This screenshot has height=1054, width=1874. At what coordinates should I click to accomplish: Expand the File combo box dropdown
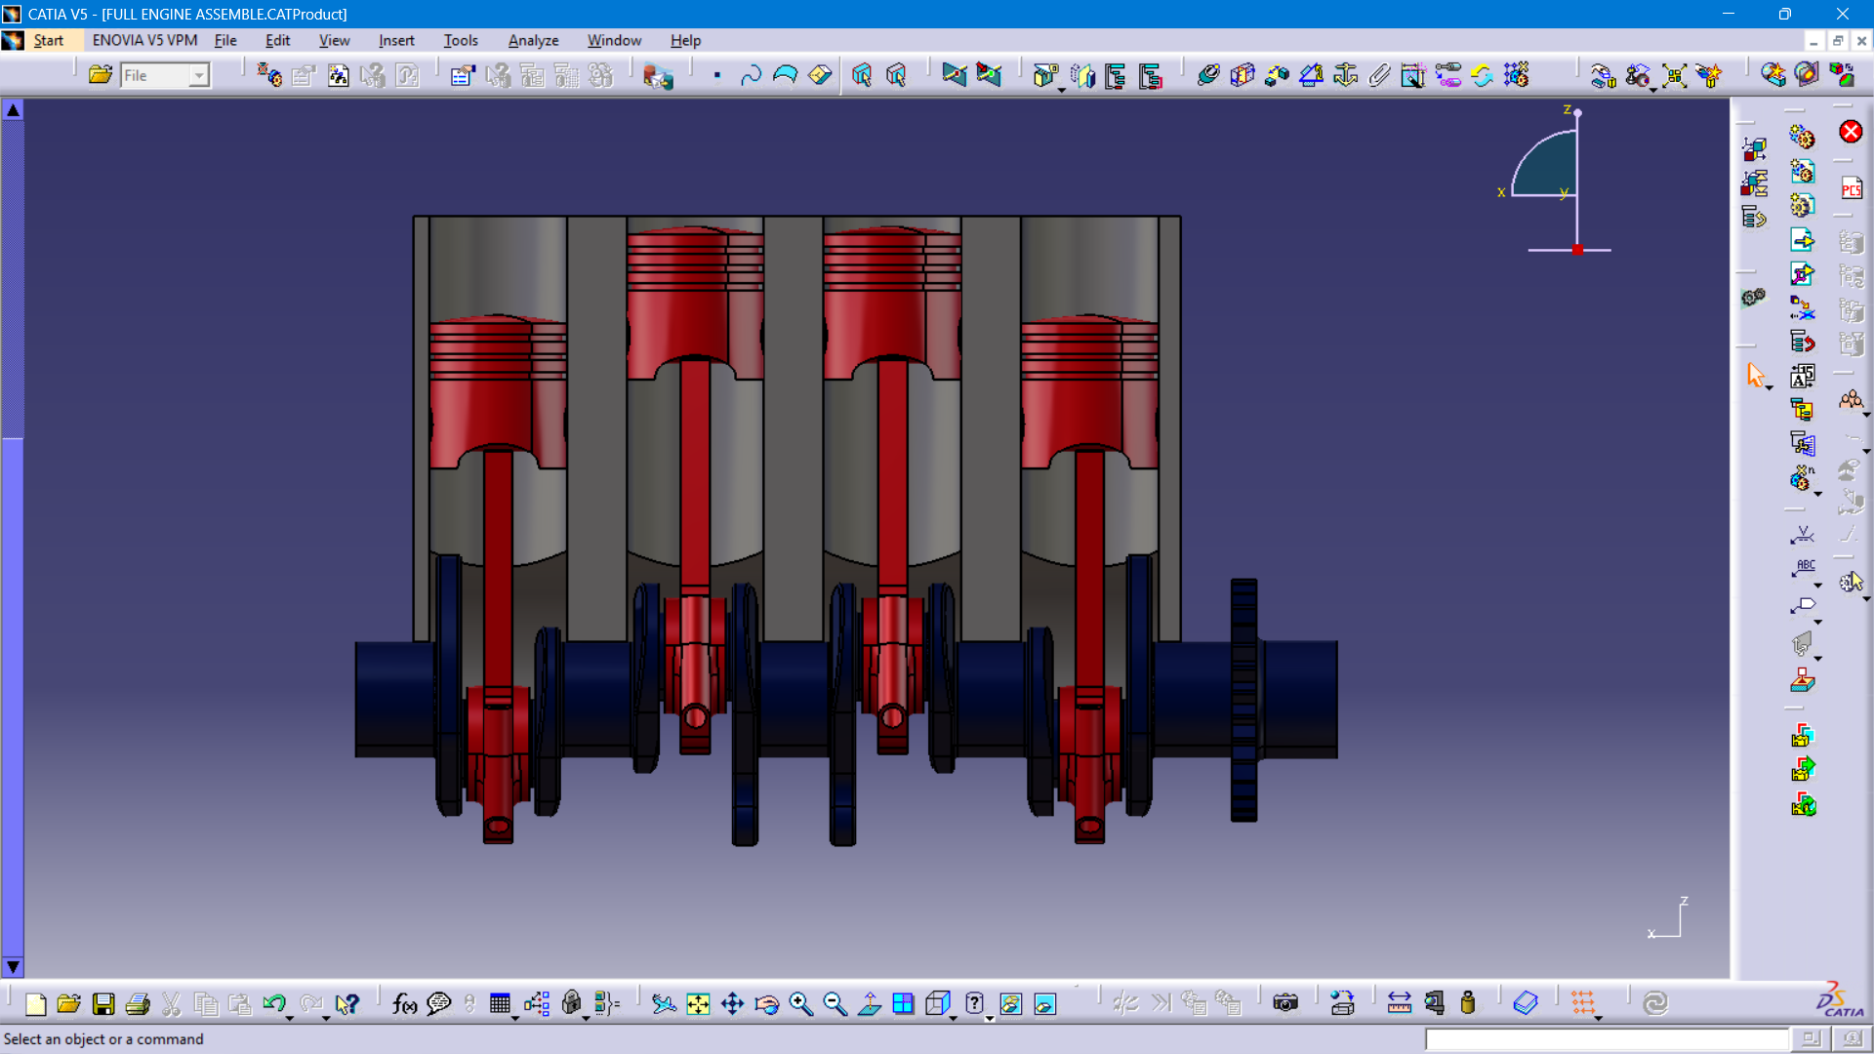point(198,75)
